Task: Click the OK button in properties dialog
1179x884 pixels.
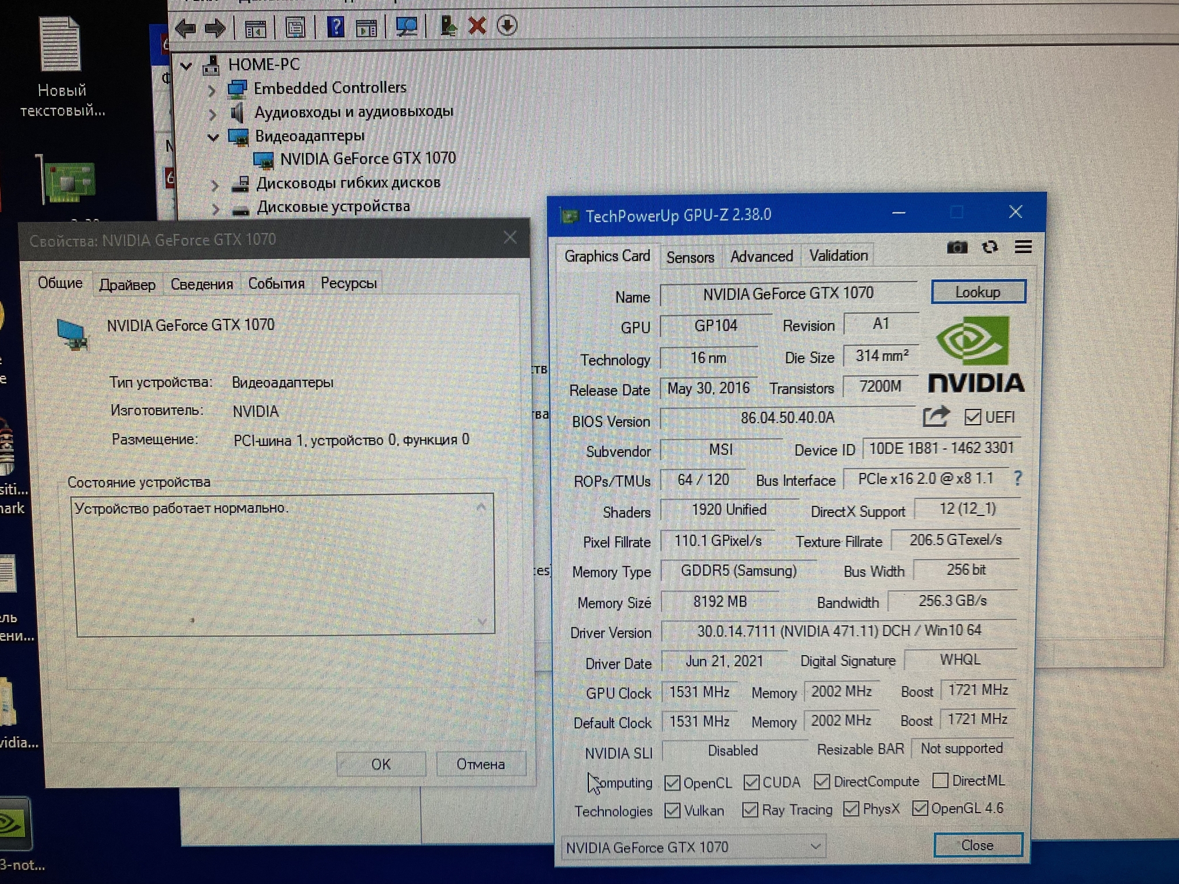Action: pyautogui.click(x=381, y=764)
